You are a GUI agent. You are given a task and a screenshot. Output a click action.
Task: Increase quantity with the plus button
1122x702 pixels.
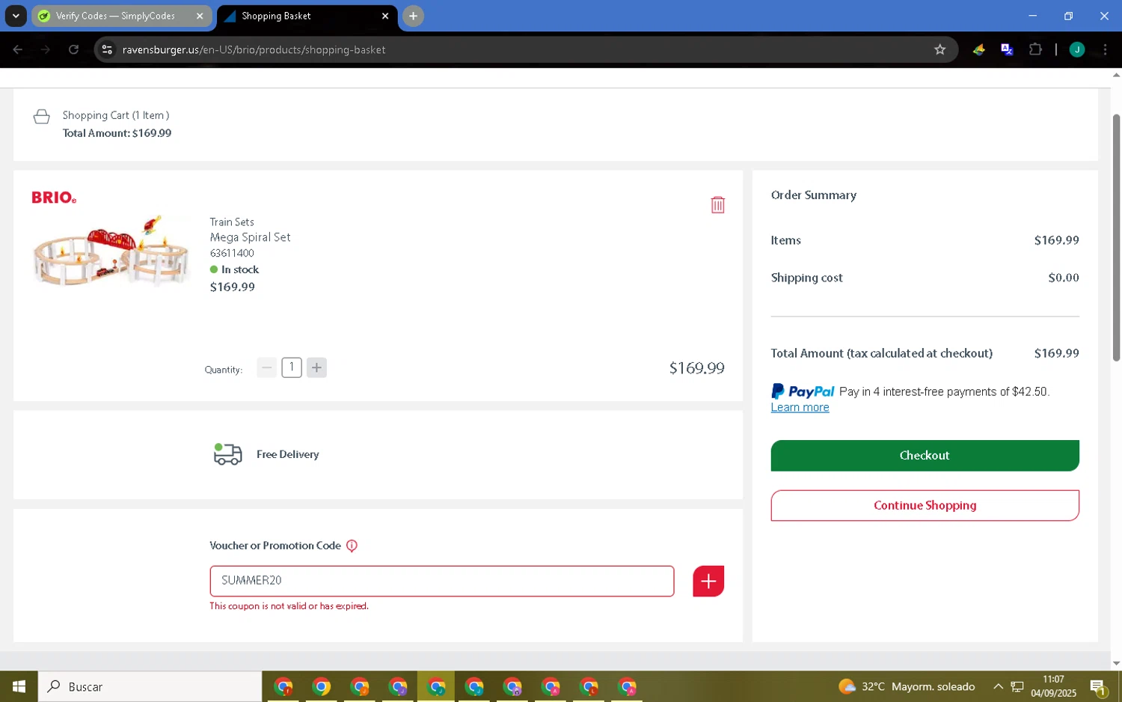point(316,367)
